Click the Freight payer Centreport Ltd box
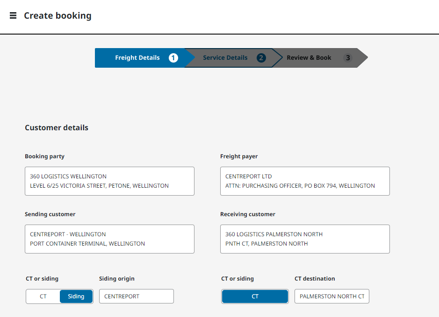The width and height of the screenshot is (439, 317). pyautogui.click(x=305, y=181)
